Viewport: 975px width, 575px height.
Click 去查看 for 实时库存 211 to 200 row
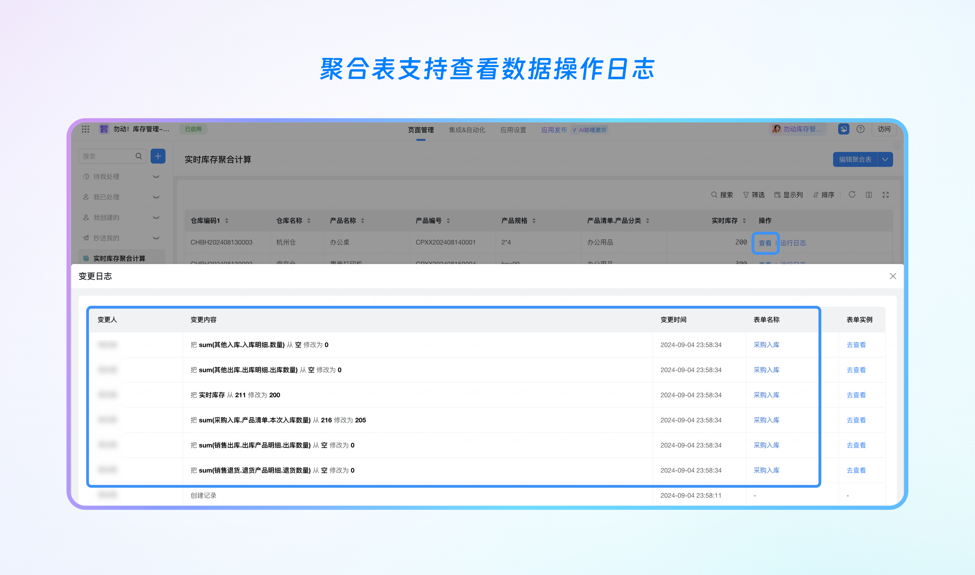tap(856, 395)
